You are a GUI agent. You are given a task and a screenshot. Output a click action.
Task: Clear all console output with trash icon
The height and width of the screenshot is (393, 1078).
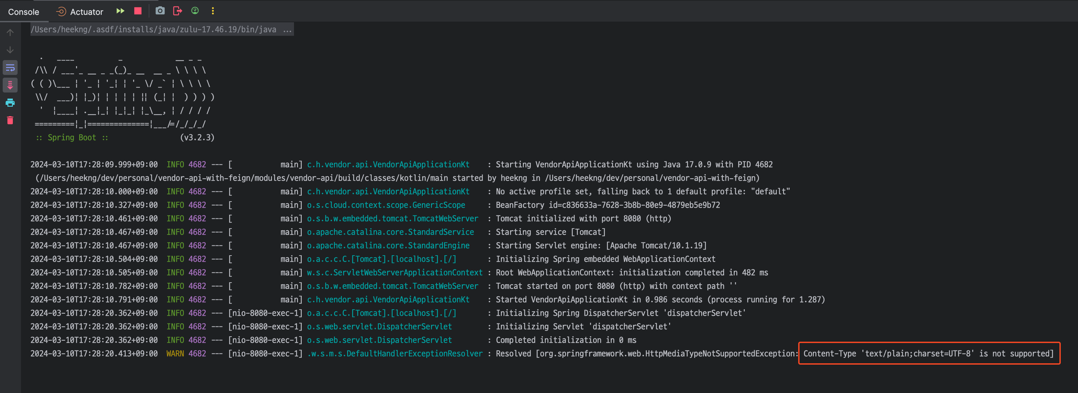(x=10, y=121)
